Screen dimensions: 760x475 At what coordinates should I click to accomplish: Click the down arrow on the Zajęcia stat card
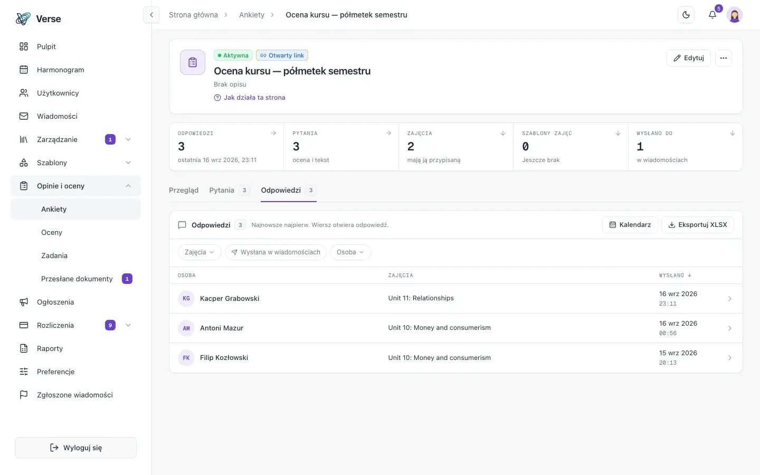point(503,133)
